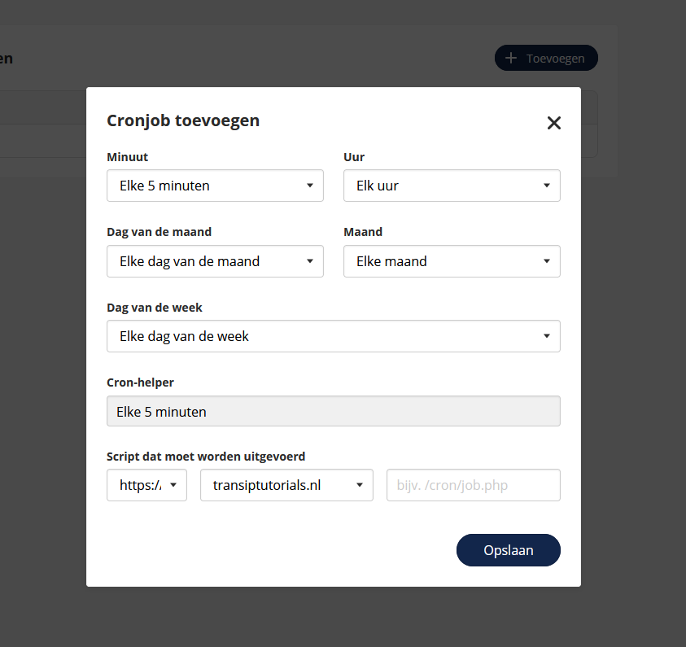Open the Minuut dropdown showing Elke 5 minuten
Image resolution: width=686 pixels, height=647 pixels.
tap(215, 186)
